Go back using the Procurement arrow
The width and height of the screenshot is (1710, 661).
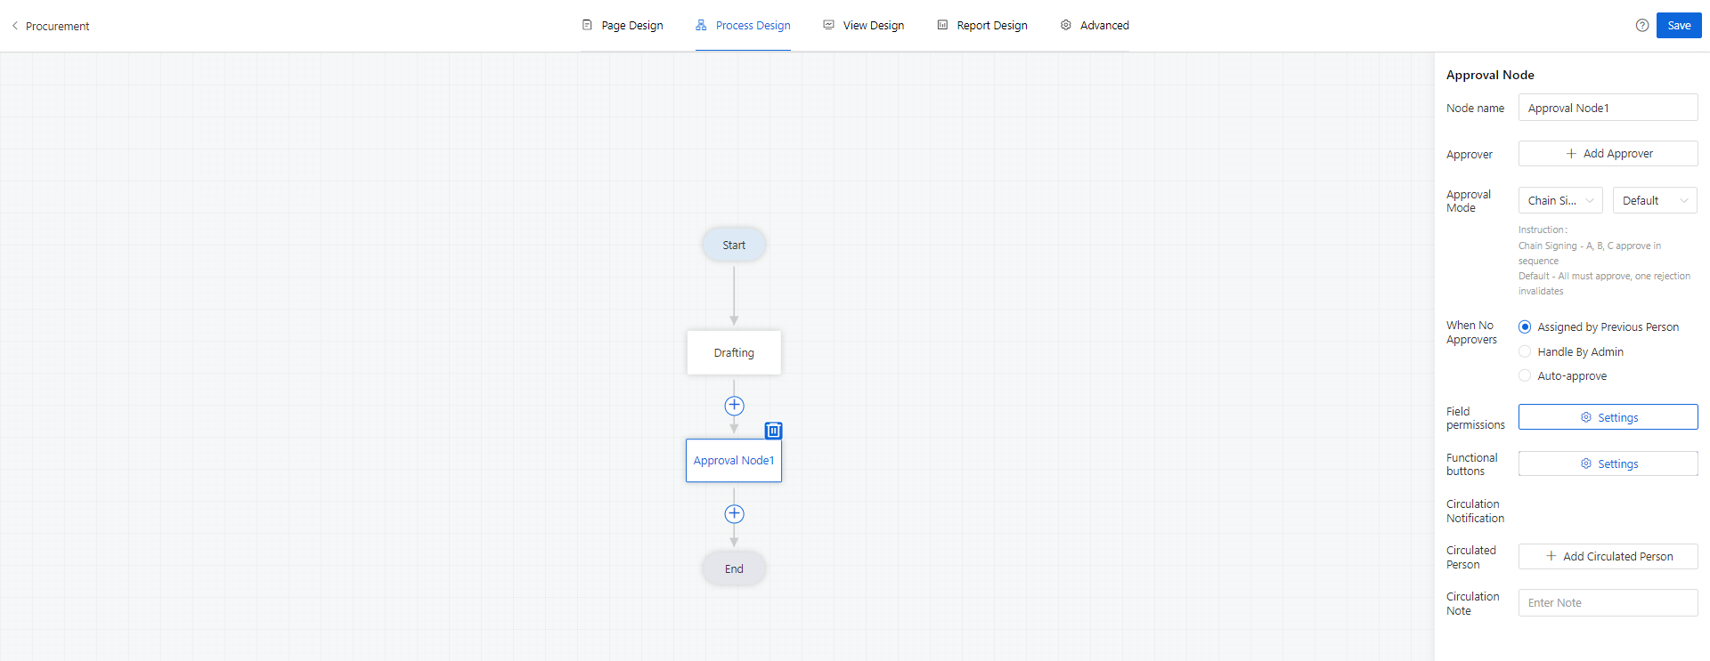tap(15, 26)
